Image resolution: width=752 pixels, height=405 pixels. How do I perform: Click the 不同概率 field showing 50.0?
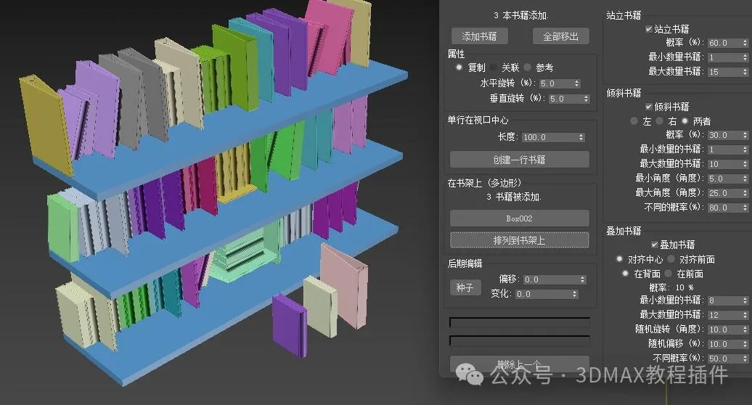(x=724, y=359)
